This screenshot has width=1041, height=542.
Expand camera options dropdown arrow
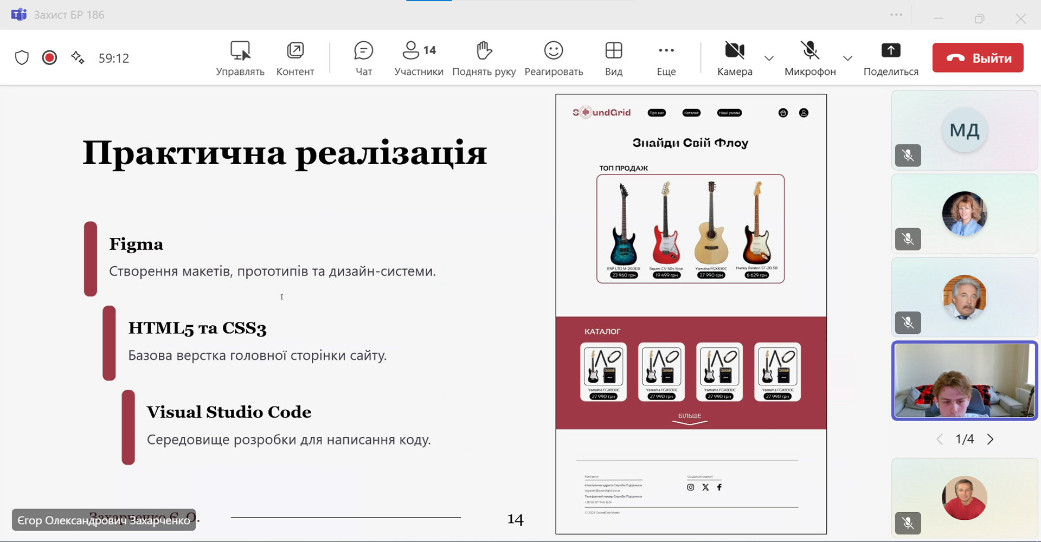(769, 58)
